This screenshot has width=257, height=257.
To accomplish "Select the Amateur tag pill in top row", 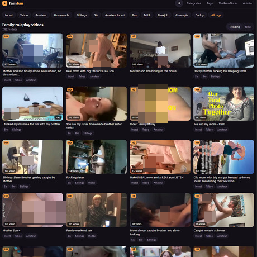I will pos(41,15).
